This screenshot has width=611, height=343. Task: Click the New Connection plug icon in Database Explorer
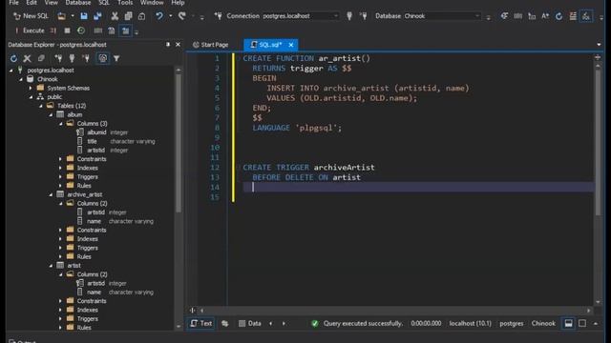58,58
